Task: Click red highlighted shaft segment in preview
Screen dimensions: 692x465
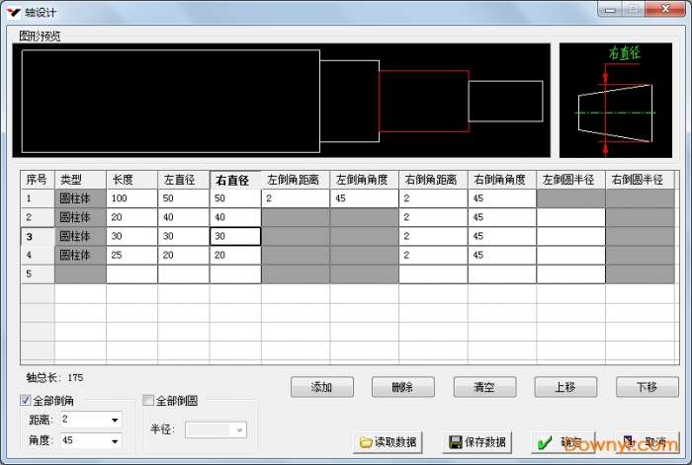Action: tap(424, 101)
